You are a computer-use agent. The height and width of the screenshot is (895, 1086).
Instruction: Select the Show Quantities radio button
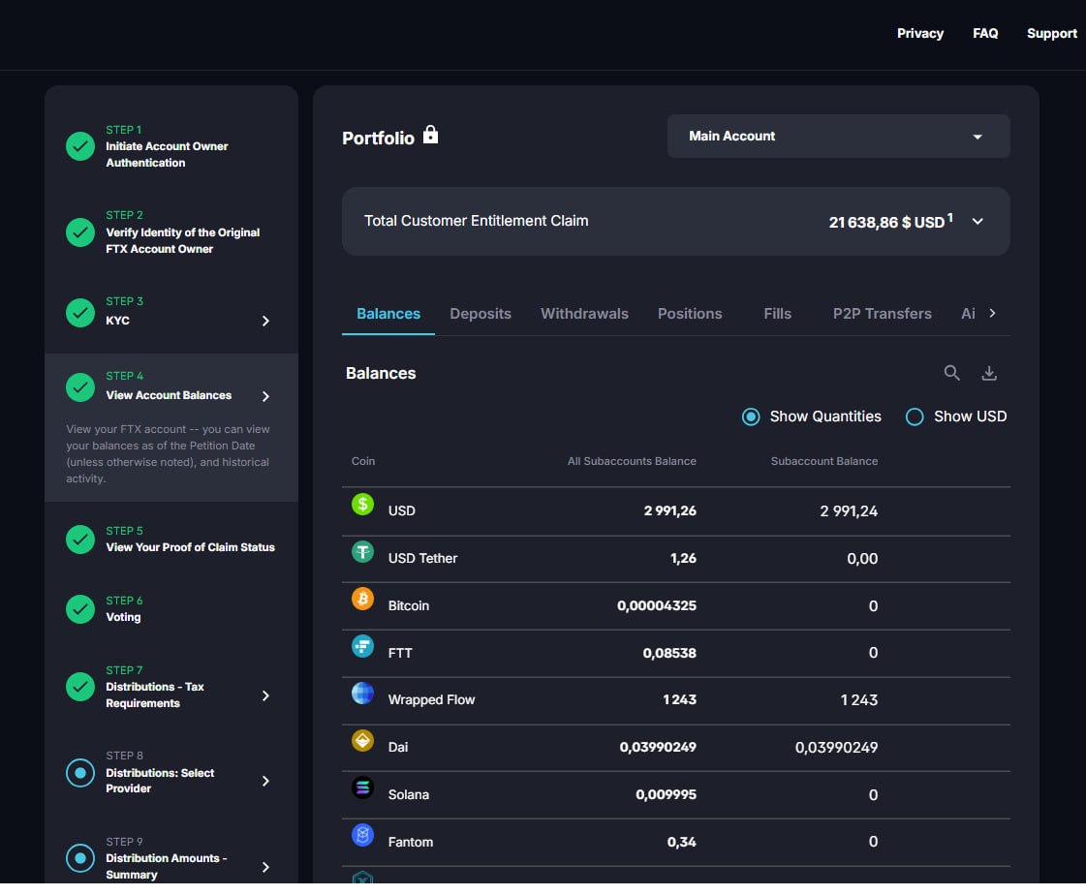(x=751, y=417)
